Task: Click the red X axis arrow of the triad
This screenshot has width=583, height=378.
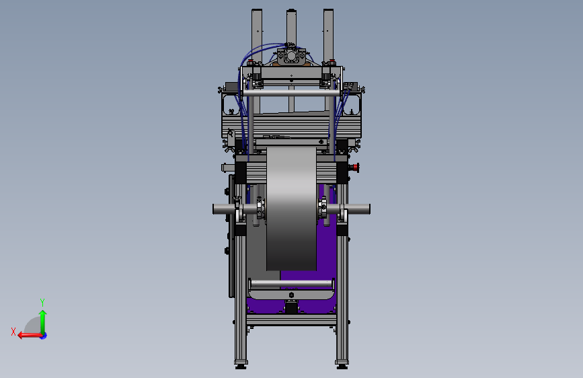Action: point(30,336)
